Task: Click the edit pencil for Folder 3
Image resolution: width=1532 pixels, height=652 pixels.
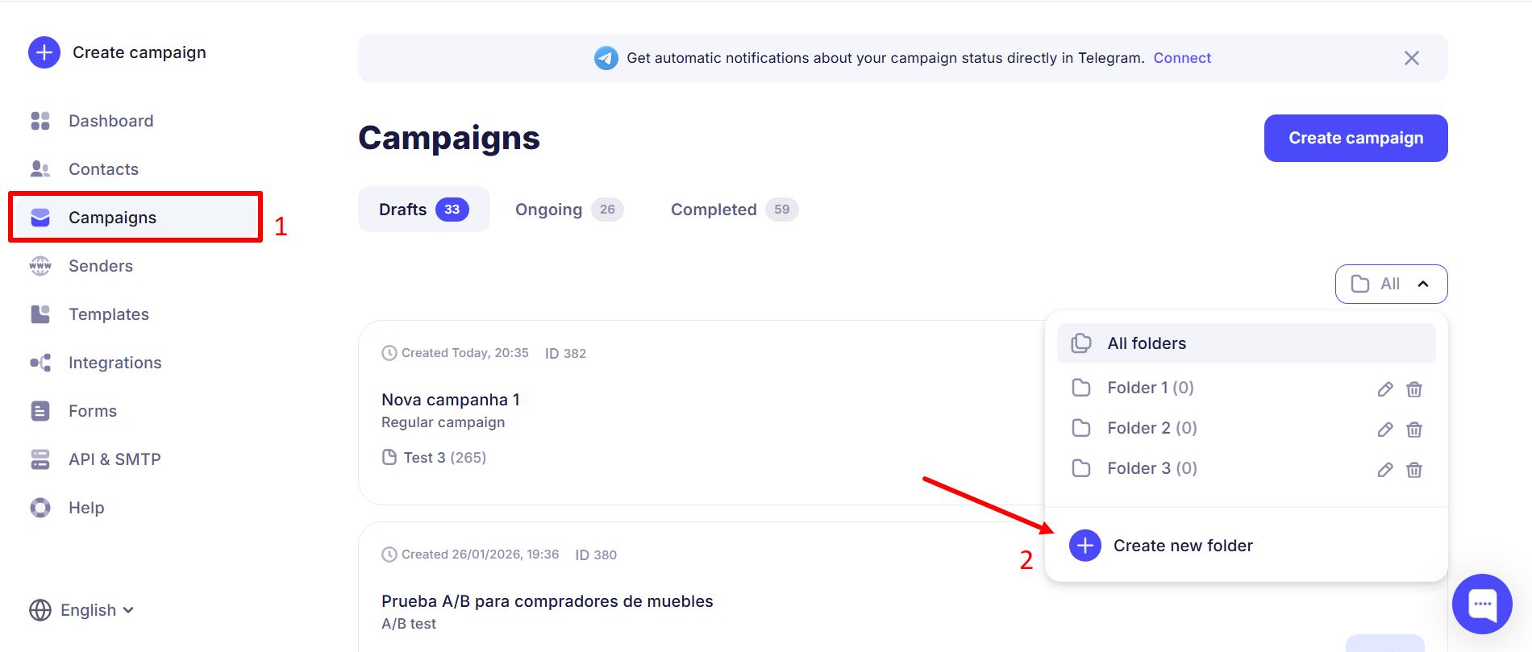Action: [1385, 470]
